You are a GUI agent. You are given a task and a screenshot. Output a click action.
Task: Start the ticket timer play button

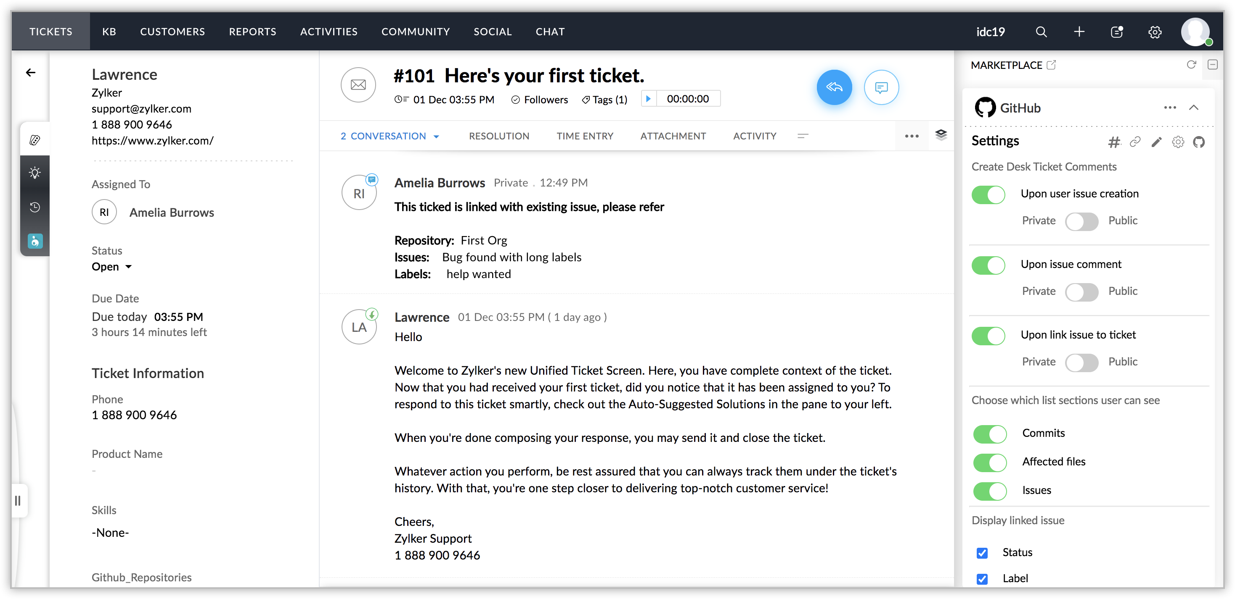pos(648,99)
